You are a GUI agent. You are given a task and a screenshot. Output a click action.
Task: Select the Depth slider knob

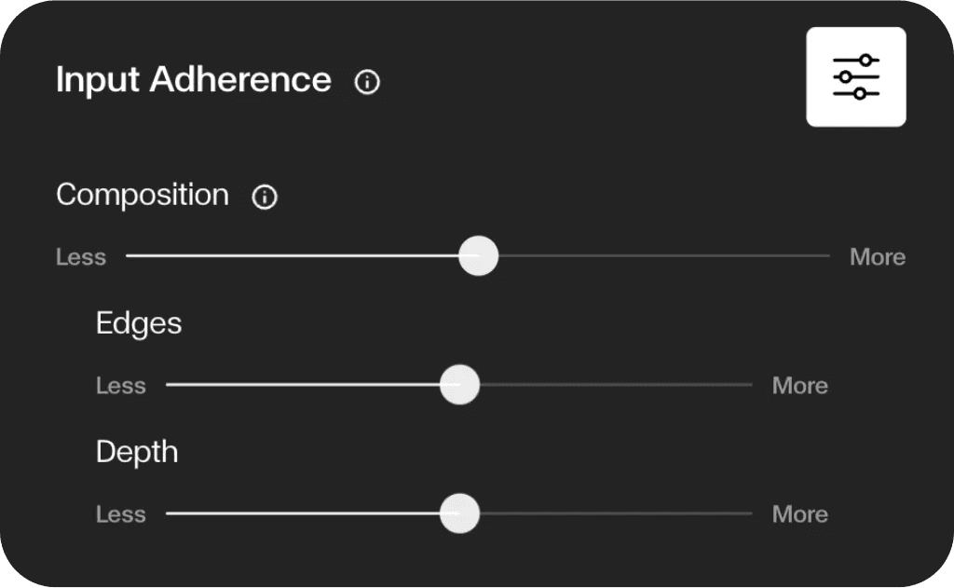[459, 513]
